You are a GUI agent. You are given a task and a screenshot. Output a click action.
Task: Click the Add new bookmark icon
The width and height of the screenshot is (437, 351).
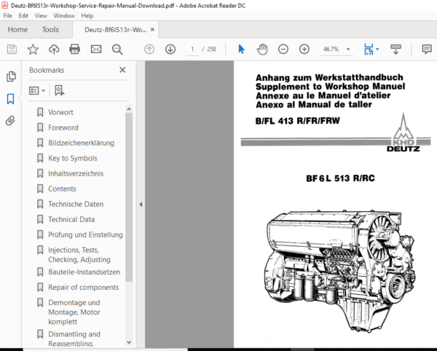[x=60, y=90]
